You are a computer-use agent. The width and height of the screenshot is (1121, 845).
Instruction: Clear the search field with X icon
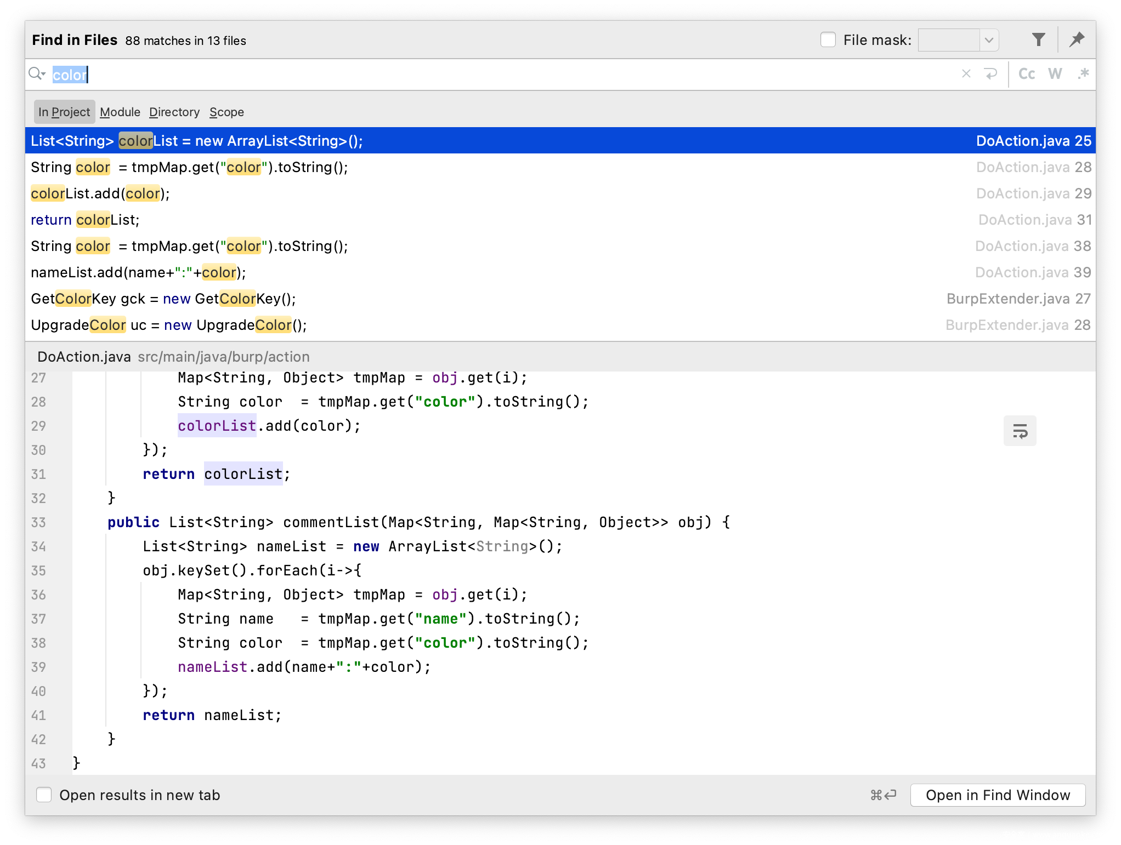pyautogui.click(x=966, y=74)
